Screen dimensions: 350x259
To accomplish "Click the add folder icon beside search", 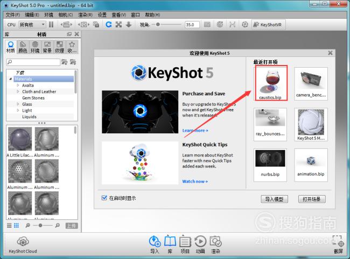I will point(65,62).
